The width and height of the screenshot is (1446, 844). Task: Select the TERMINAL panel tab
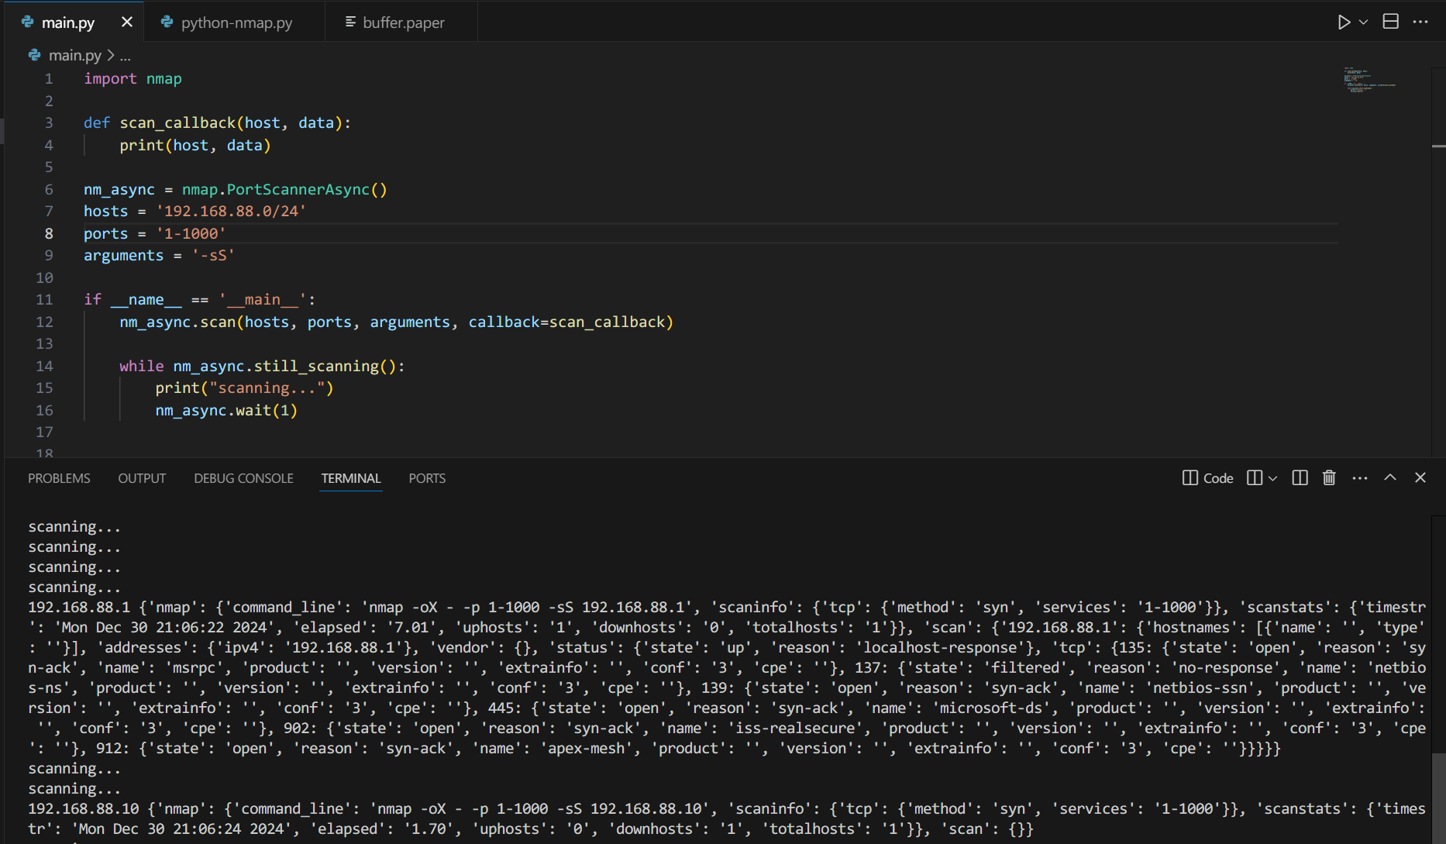pos(351,478)
